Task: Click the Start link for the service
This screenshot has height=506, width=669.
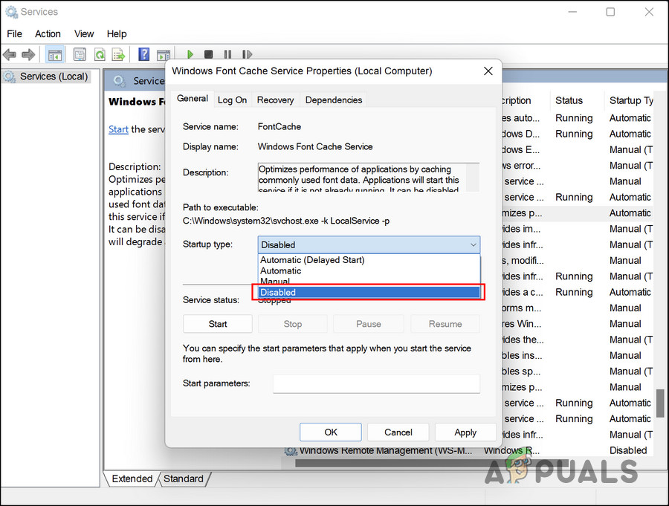Action: [x=118, y=129]
